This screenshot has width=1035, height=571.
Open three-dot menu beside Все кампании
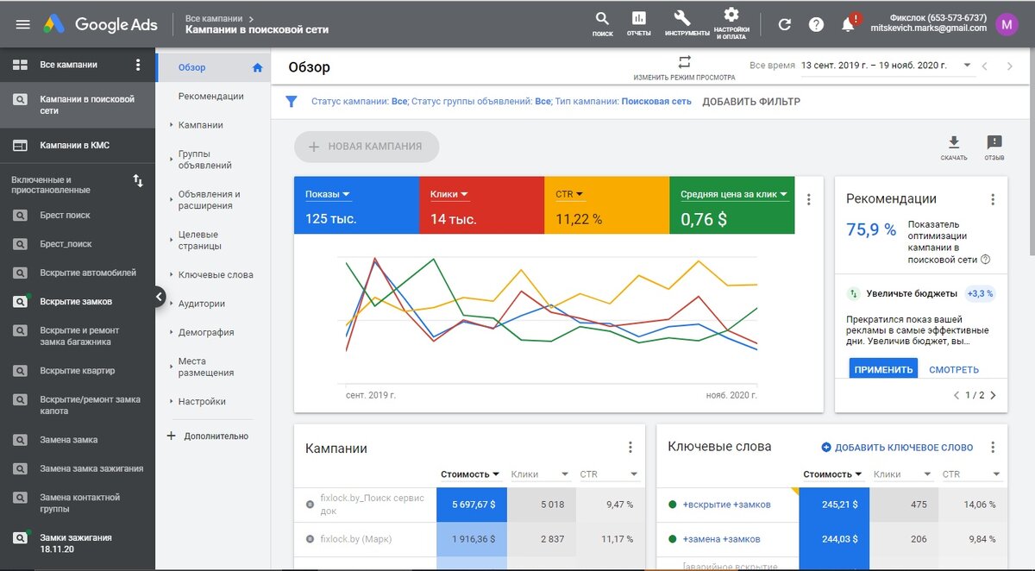click(x=138, y=65)
